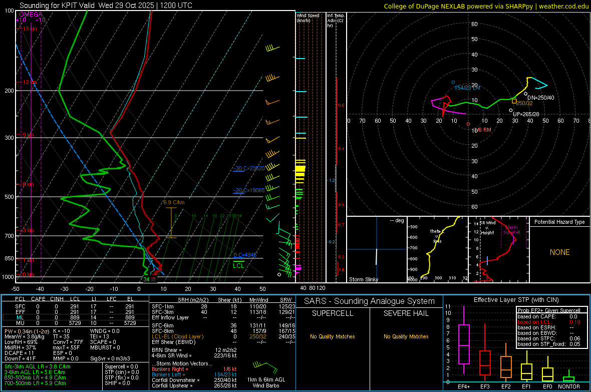Click the MU parcel row
591x392 pixels.
point(75,323)
